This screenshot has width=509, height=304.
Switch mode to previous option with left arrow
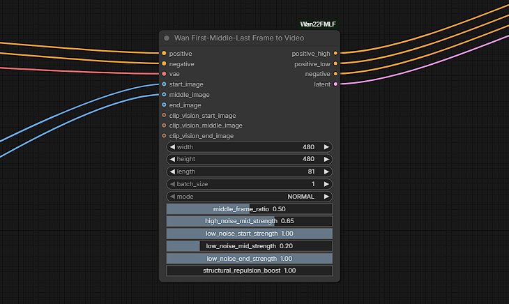172,197
